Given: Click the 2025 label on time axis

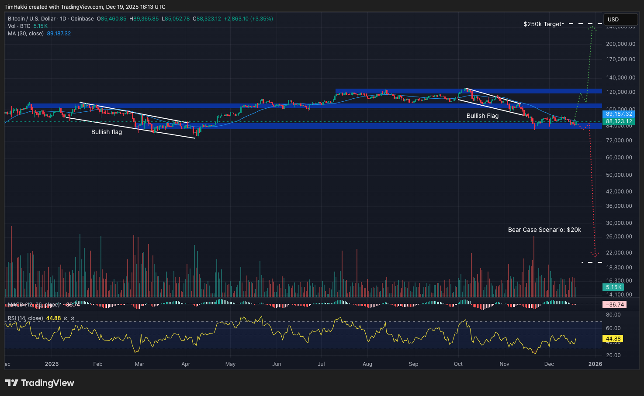Looking at the screenshot, I should point(52,364).
